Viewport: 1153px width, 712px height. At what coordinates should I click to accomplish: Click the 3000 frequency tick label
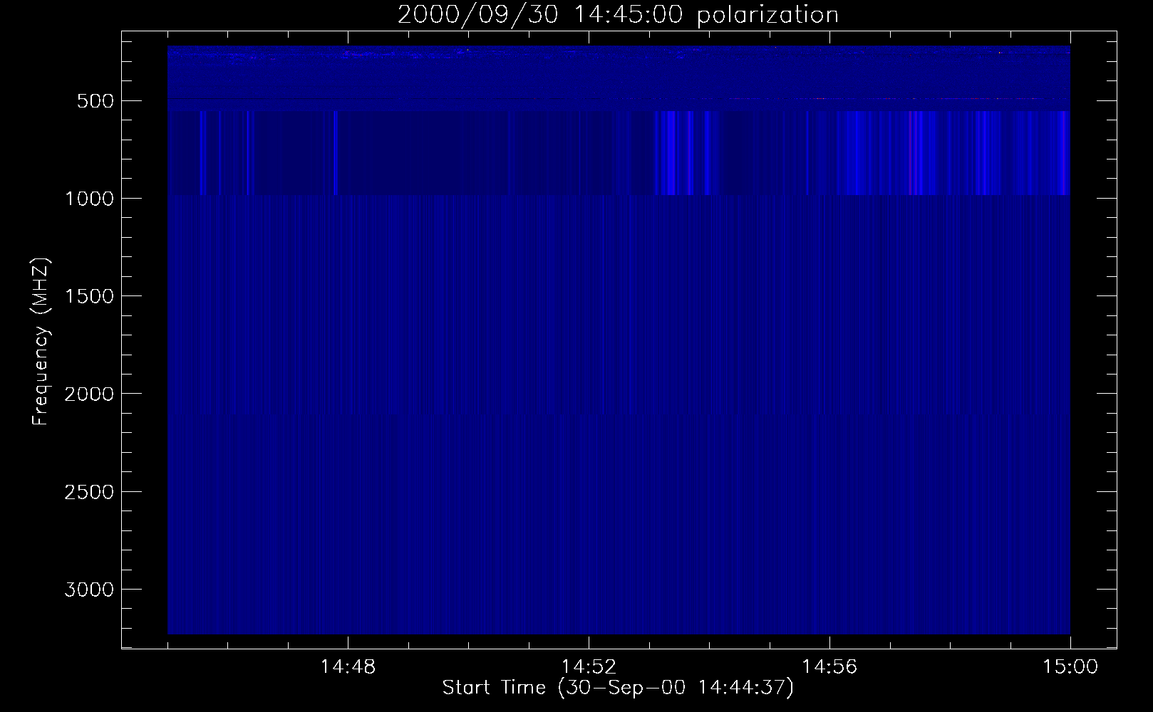89,590
